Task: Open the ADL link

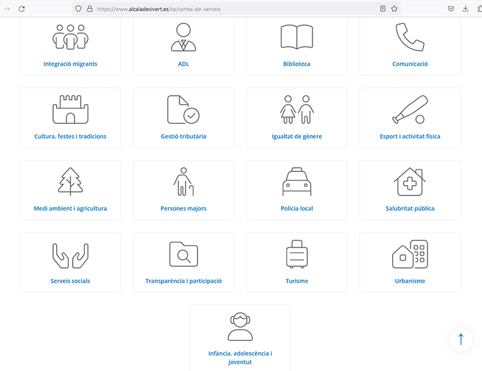Action: pyautogui.click(x=184, y=64)
